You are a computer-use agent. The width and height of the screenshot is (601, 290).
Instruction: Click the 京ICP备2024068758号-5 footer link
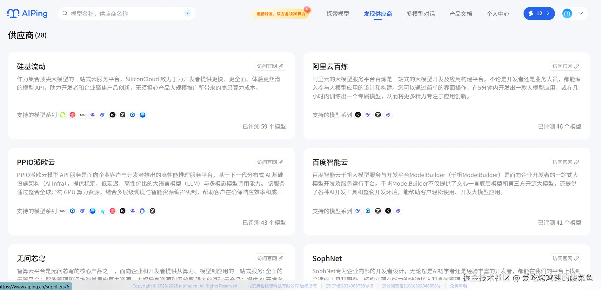coord(350,286)
